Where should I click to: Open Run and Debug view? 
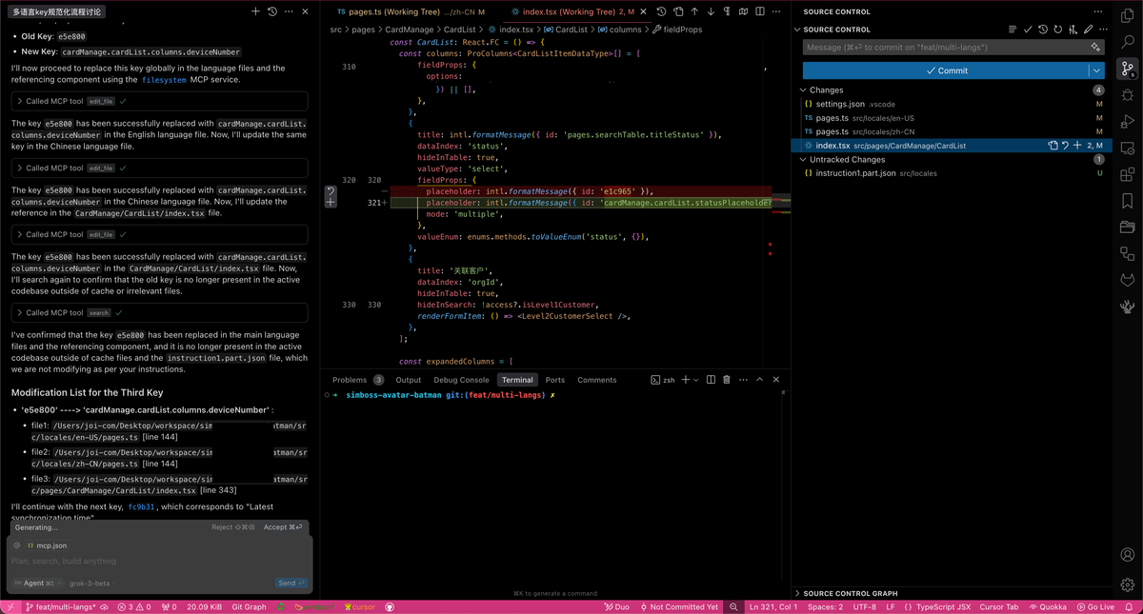pyautogui.click(x=1128, y=122)
